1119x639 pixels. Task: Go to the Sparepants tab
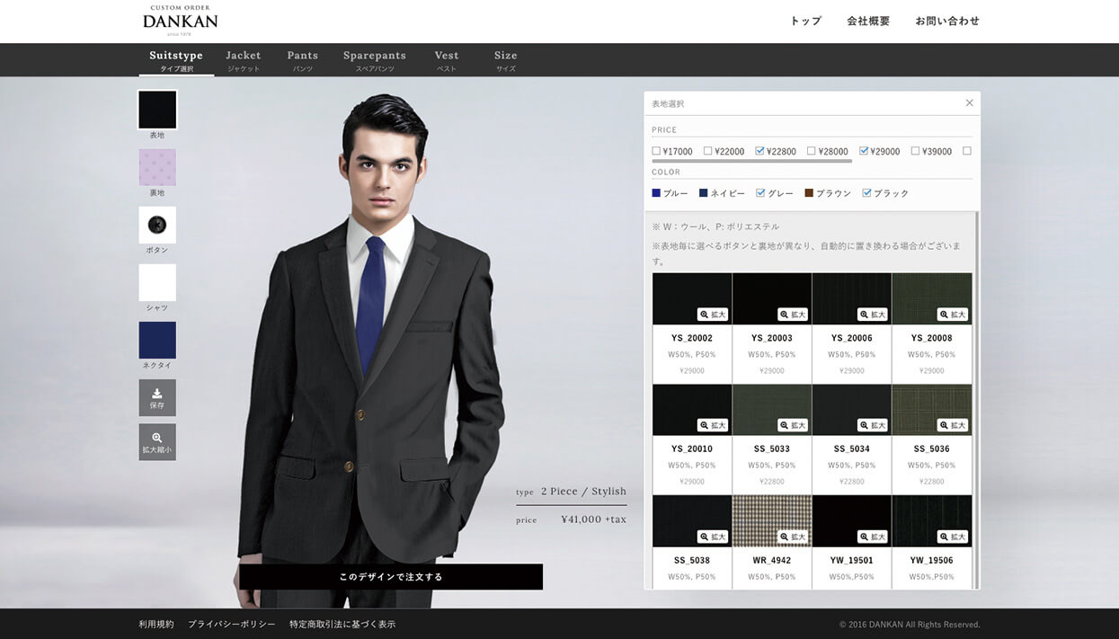click(x=374, y=59)
